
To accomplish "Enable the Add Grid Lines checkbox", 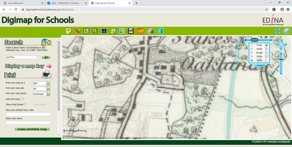I will point(23,99).
